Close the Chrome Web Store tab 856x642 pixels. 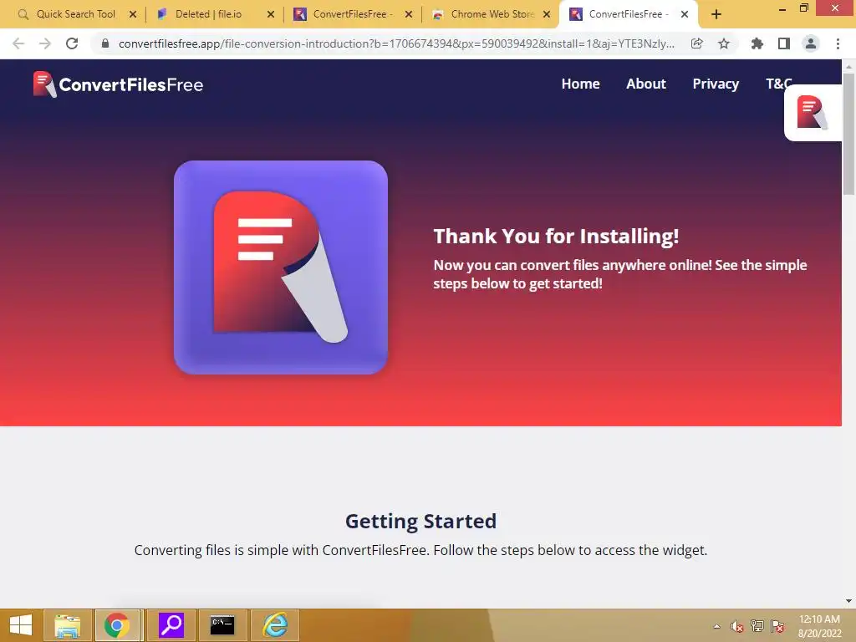pos(547,15)
